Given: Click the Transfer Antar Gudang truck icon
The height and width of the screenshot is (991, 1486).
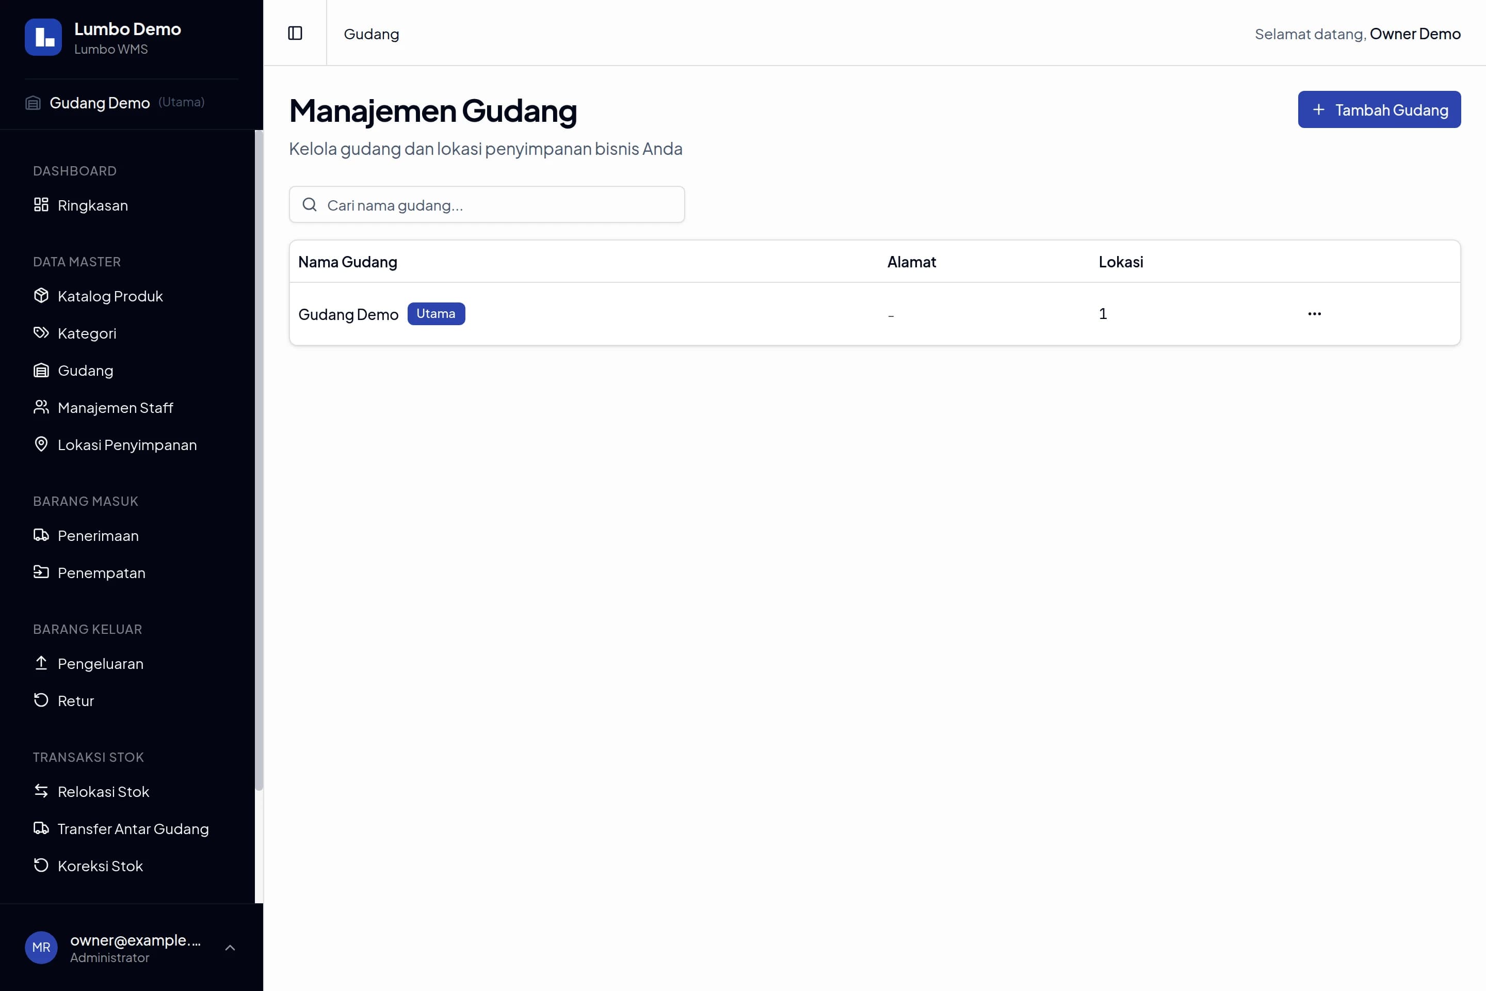Looking at the screenshot, I should click(41, 828).
